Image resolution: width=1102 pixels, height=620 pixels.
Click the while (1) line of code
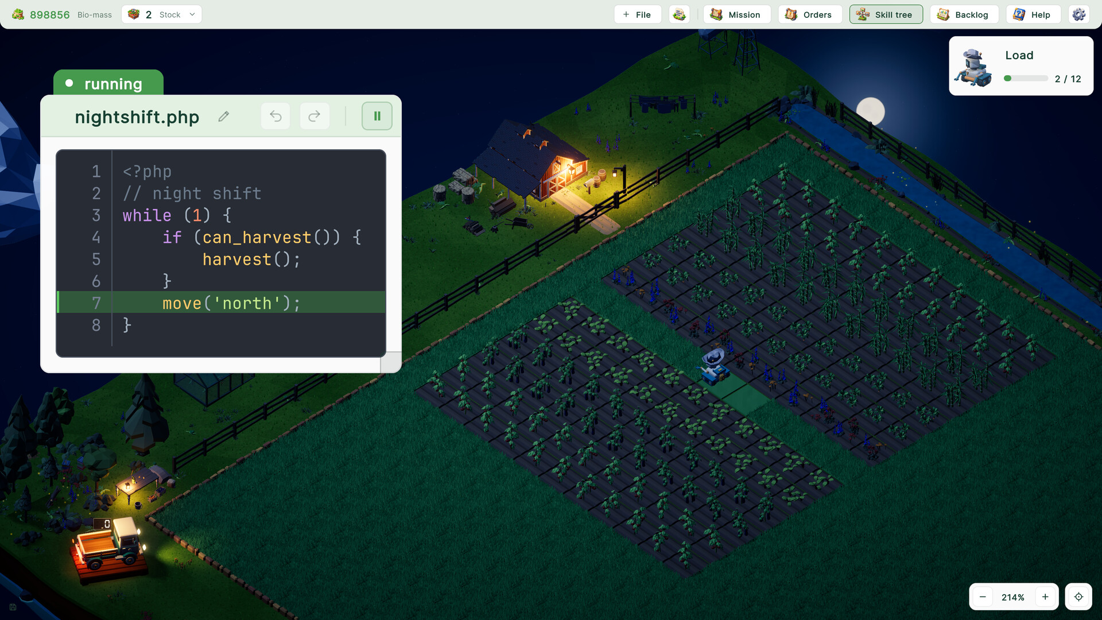point(177,215)
